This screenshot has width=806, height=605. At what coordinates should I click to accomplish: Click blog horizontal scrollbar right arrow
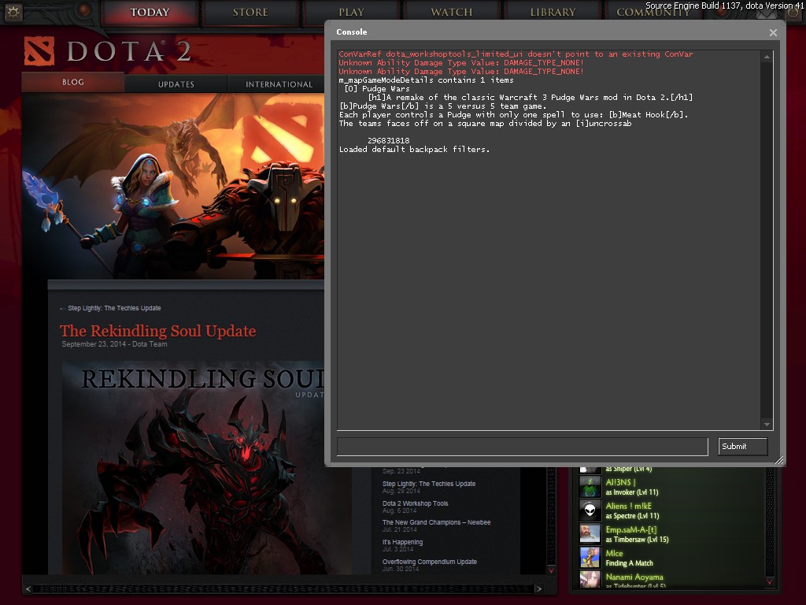click(538, 588)
